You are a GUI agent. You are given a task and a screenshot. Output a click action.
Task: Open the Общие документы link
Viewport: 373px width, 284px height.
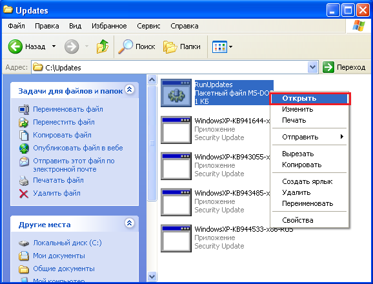[x=64, y=269]
